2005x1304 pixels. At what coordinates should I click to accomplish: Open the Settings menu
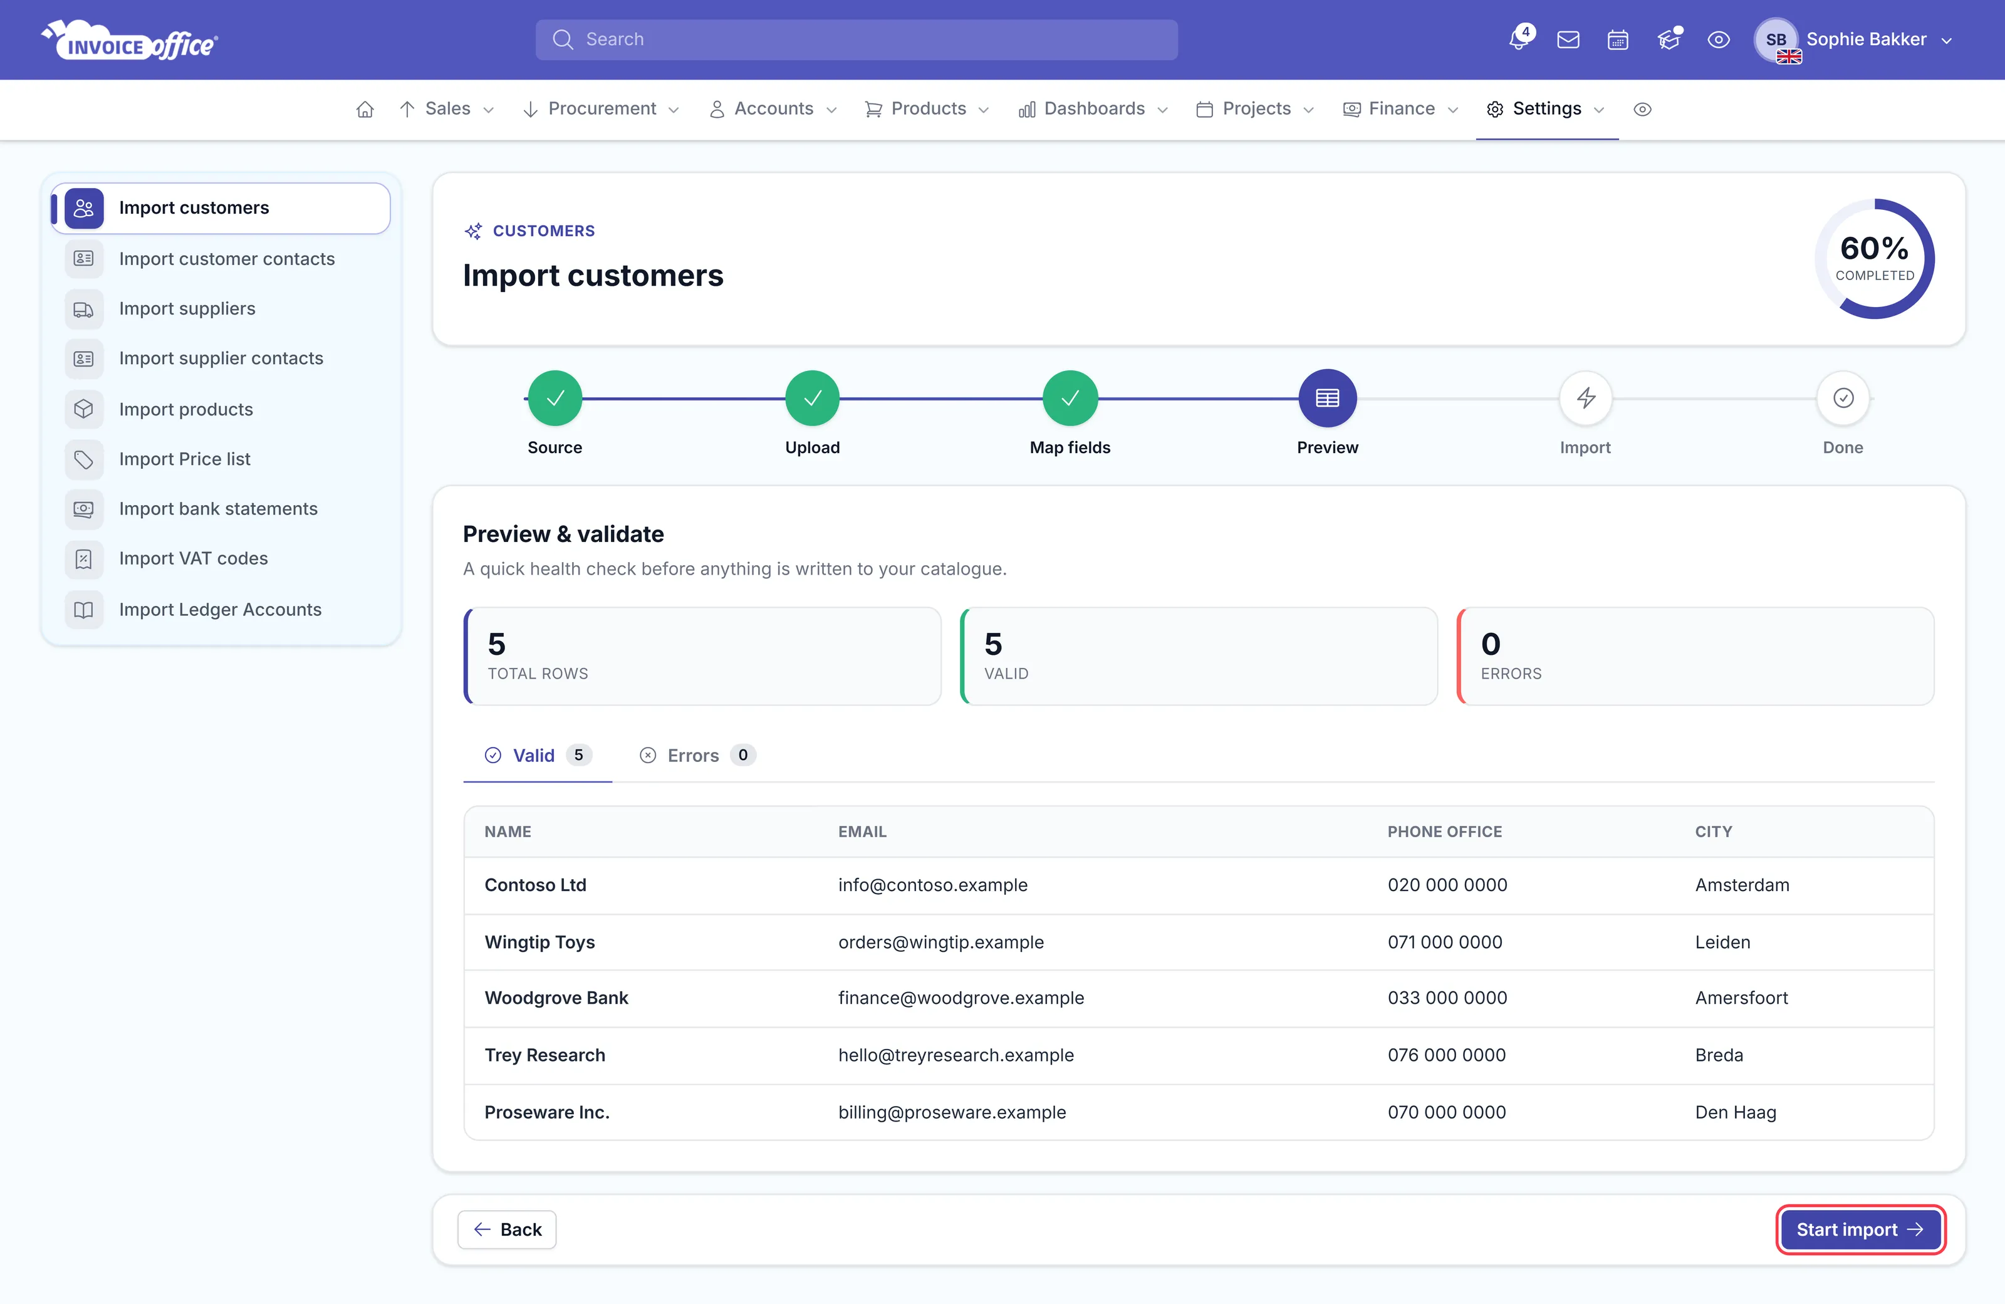pyautogui.click(x=1546, y=110)
